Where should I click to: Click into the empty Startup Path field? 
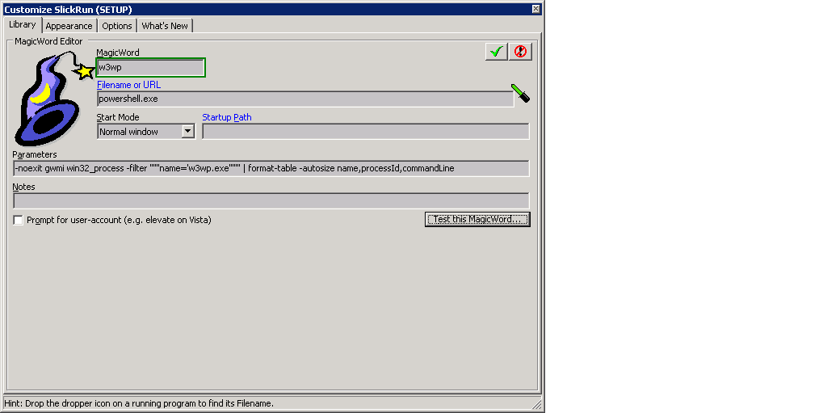(x=365, y=131)
